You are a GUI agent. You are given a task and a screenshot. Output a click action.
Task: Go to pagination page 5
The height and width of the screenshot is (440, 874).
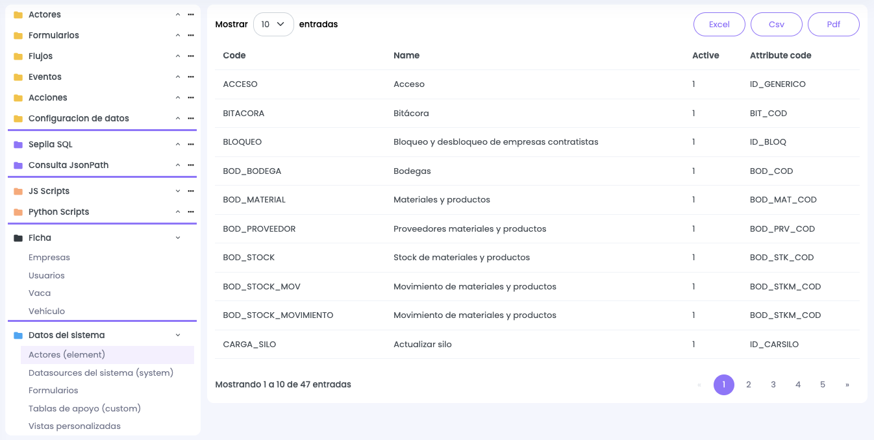823,385
